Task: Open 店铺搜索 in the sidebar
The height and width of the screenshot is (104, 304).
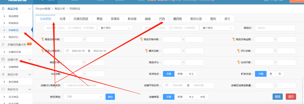Action: coord(14,67)
